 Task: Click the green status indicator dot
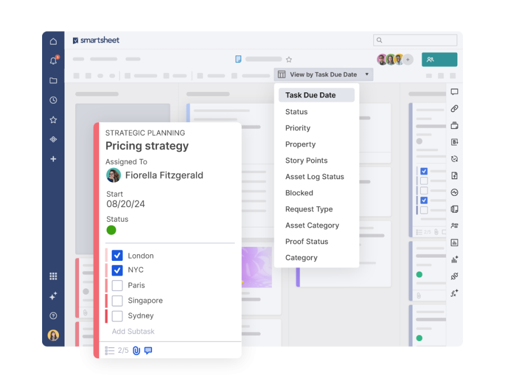click(111, 230)
